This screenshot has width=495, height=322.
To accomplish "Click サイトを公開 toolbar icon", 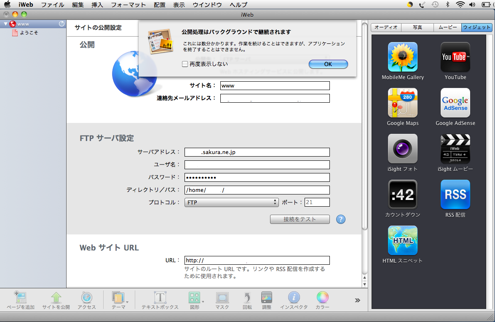I will point(56,298).
